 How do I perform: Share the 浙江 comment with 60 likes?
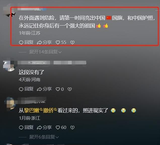click(44, 127)
